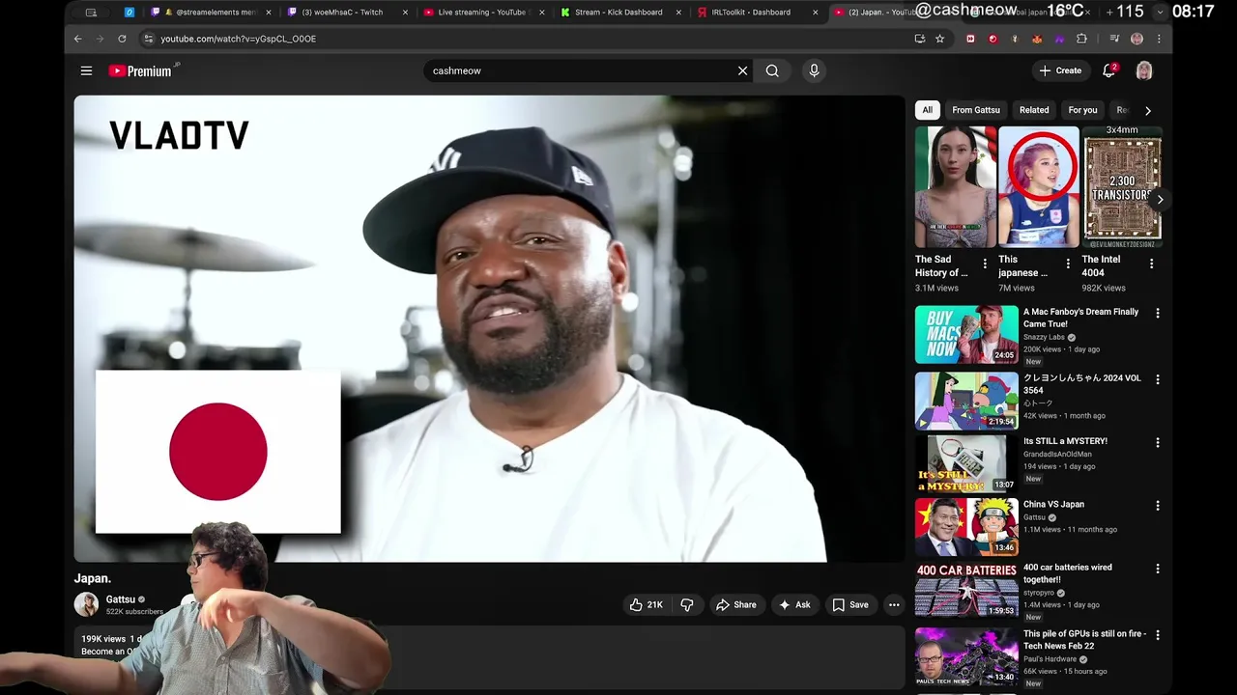Click the magnifier search button
1237x695 pixels.
pyautogui.click(x=772, y=70)
